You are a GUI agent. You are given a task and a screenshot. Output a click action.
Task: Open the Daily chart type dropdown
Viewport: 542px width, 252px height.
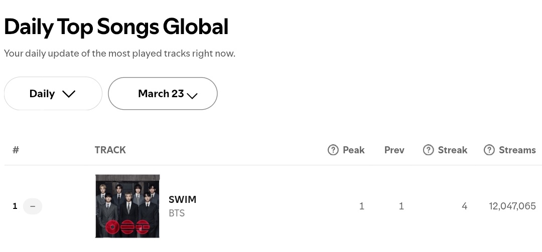(x=53, y=94)
